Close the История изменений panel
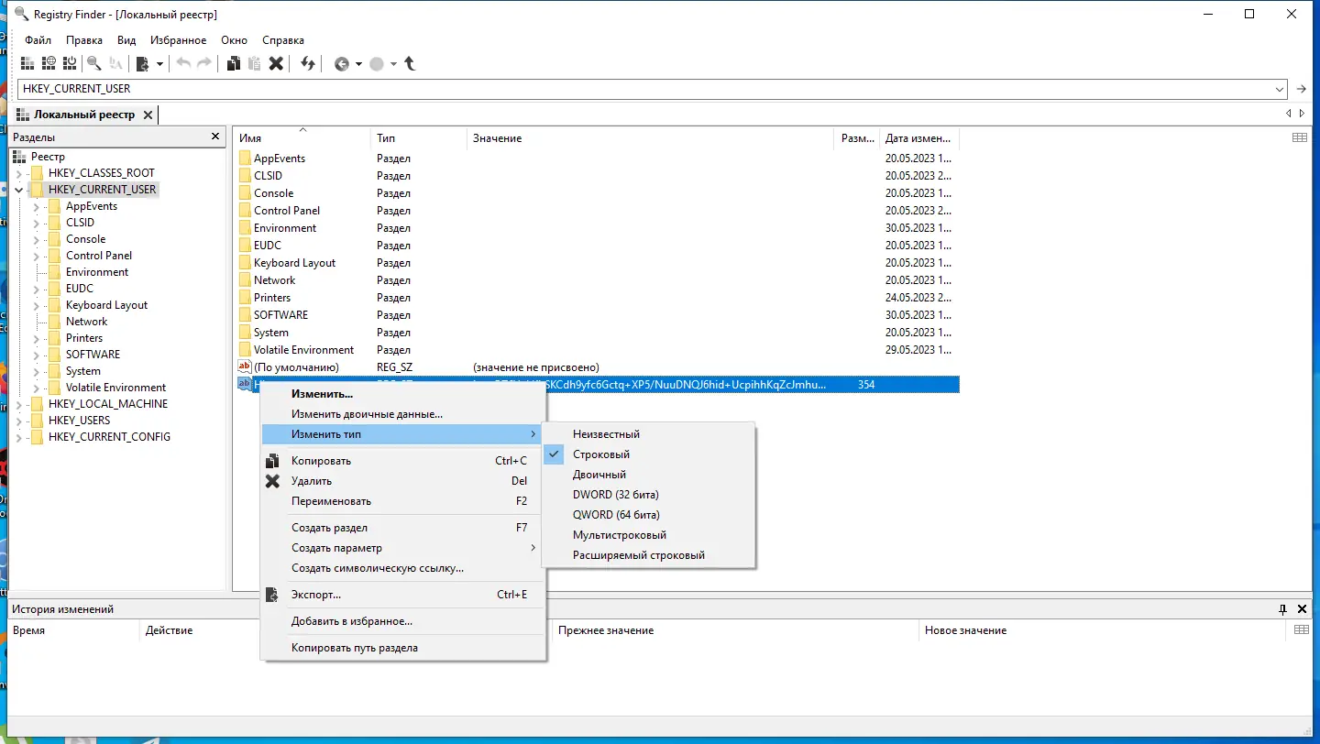The image size is (1320, 744). tap(1303, 609)
